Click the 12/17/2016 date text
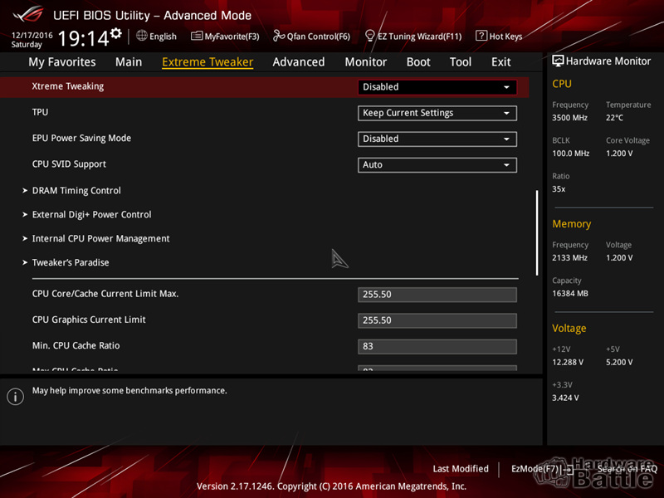This screenshot has width=664, height=498. coord(32,35)
